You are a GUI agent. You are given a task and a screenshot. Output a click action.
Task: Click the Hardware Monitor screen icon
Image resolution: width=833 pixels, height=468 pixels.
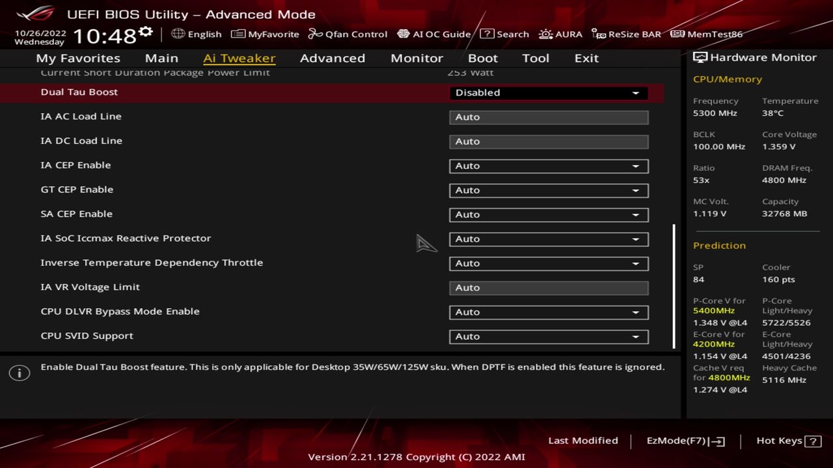tap(700, 57)
